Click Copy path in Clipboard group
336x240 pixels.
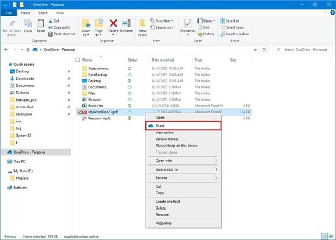coord(59,27)
